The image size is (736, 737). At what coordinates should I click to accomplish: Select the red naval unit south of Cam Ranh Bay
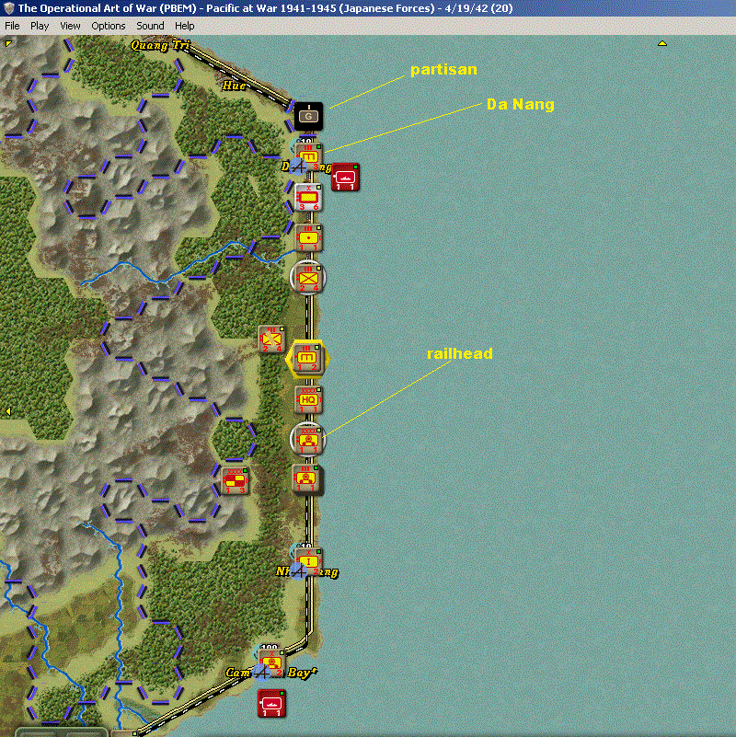click(271, 704)
